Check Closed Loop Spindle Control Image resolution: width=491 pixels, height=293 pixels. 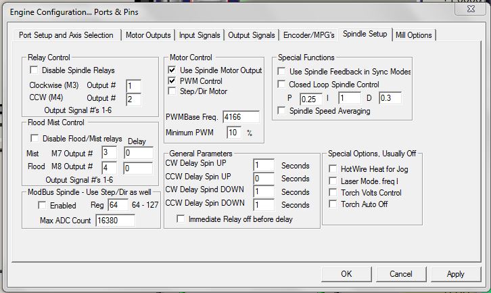(x=283, y=85)
